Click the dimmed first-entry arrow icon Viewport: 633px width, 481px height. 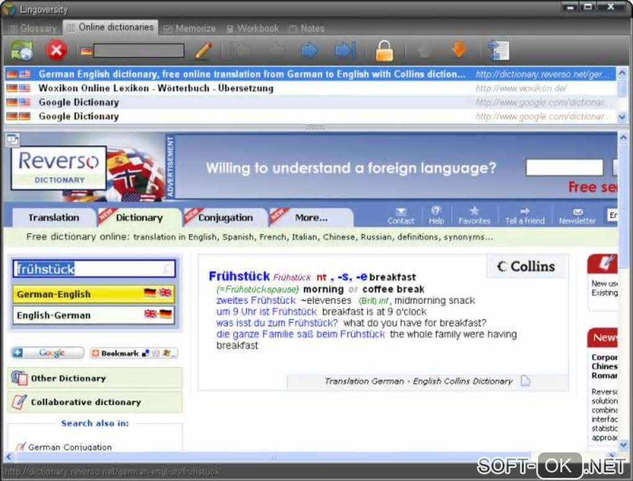click(241, 50)
